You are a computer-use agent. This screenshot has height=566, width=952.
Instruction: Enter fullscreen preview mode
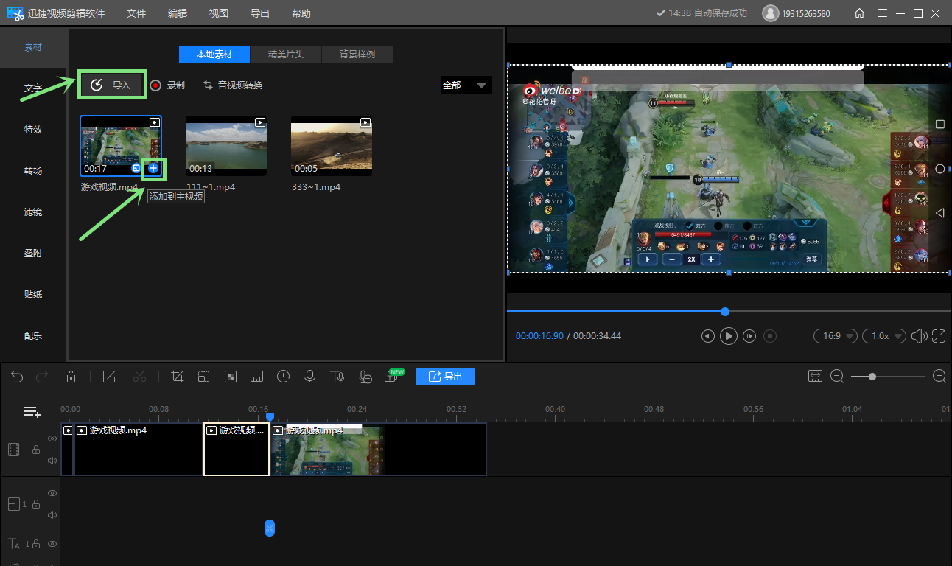coord(939,336)
